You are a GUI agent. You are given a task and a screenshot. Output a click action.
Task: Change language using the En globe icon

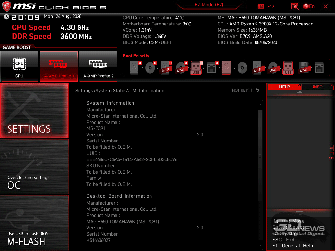point(309,7)
